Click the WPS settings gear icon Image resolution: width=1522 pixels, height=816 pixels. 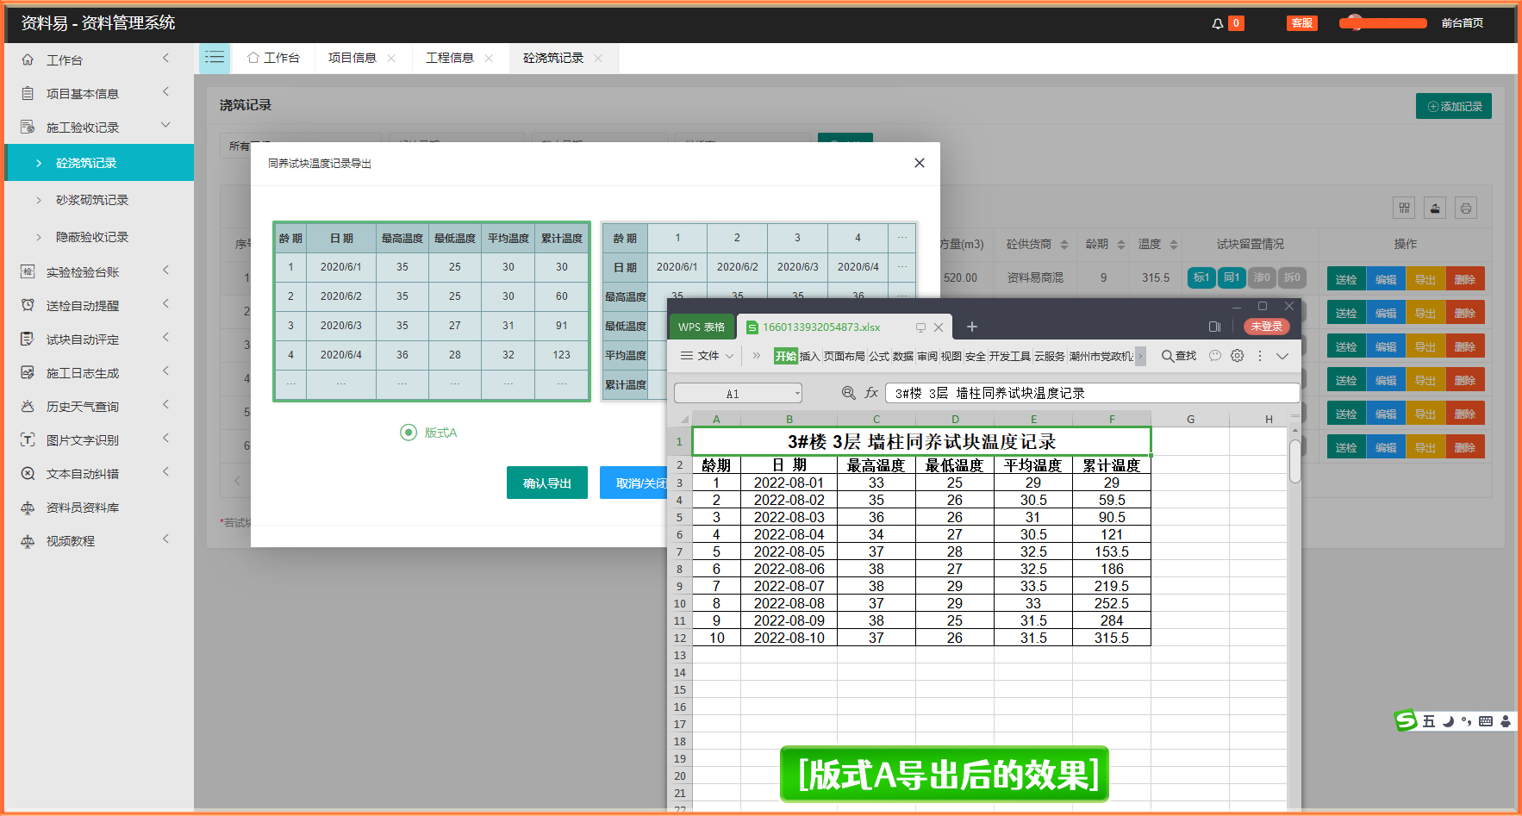click(1237, 356)
